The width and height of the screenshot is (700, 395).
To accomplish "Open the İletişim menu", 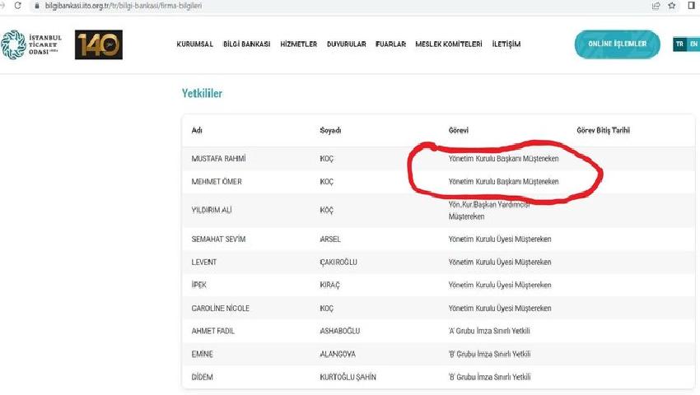I will click(506, 44).
